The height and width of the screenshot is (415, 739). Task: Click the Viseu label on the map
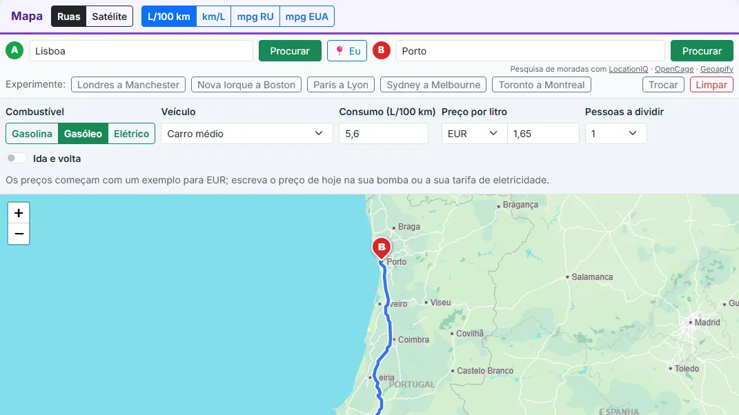point(440,303)
